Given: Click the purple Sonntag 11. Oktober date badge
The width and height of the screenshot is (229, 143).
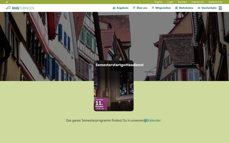Looking at the screenshot, I should coord(101,104).
